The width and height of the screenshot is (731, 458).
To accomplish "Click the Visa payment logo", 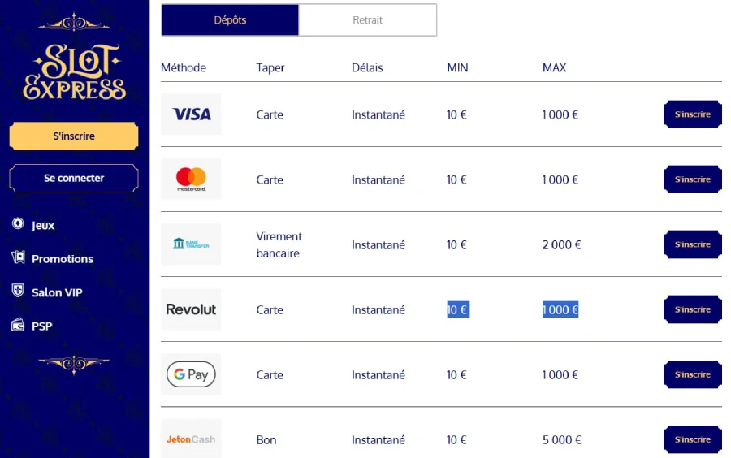I will coord(191,114).
